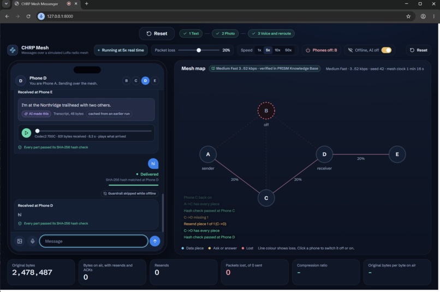
Task: Click the Medium Fast verified in PRISM badge
Action: click(265, 68)
